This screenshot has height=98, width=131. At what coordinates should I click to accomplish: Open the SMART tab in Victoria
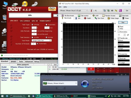(14, 61)
